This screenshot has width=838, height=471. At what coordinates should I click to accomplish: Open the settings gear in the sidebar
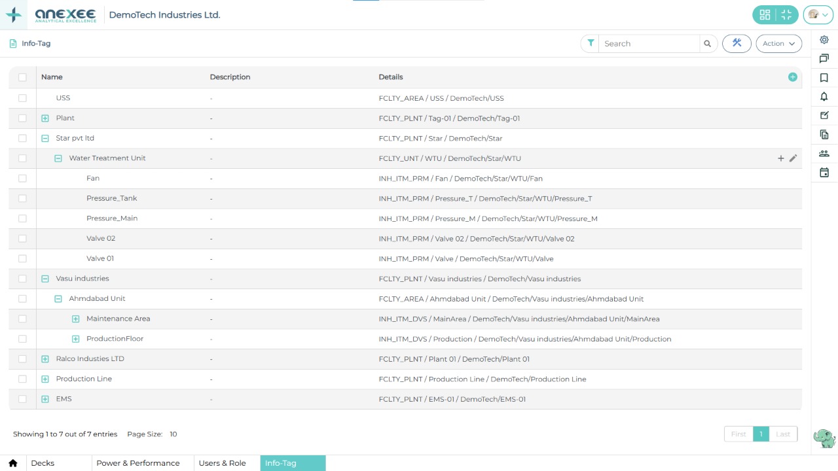[x=824, y=40]
